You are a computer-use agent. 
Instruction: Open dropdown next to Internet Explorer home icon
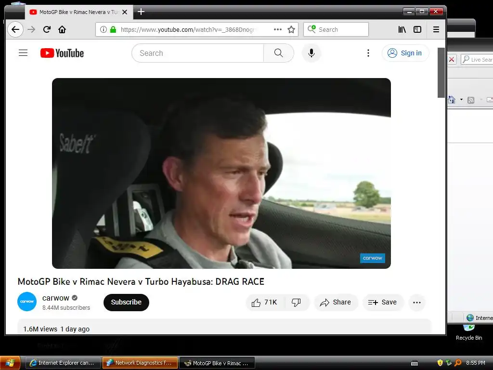pos(461,100)
